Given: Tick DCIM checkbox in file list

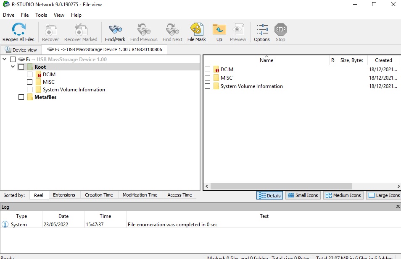Looking at the screenshot, I should [x=207, y=69].
